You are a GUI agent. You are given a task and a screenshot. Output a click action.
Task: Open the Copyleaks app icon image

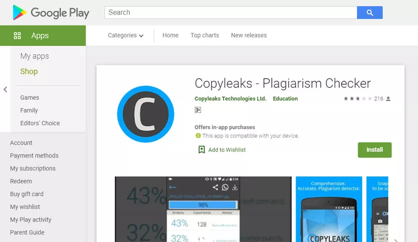(145, 114)
